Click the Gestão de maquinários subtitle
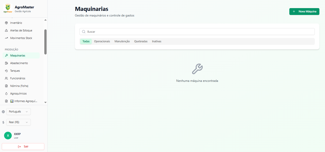The image size is (325, 152). click(104, 15)
